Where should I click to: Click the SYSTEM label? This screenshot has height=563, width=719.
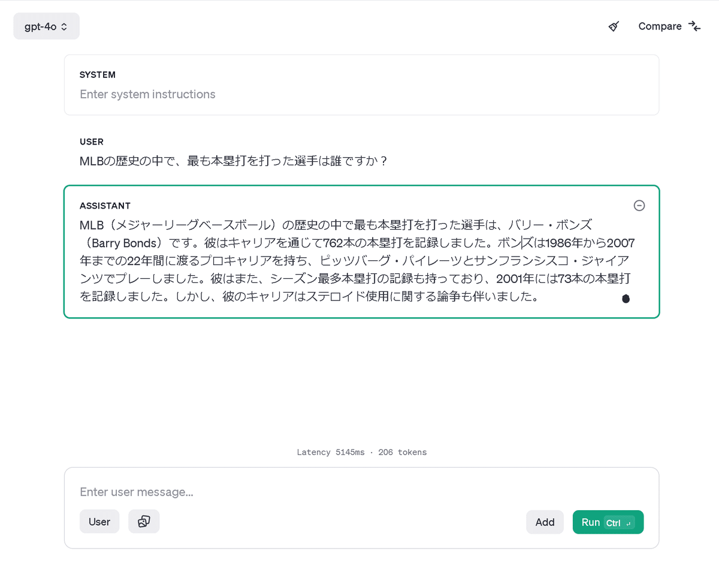[x=98, y=75]
